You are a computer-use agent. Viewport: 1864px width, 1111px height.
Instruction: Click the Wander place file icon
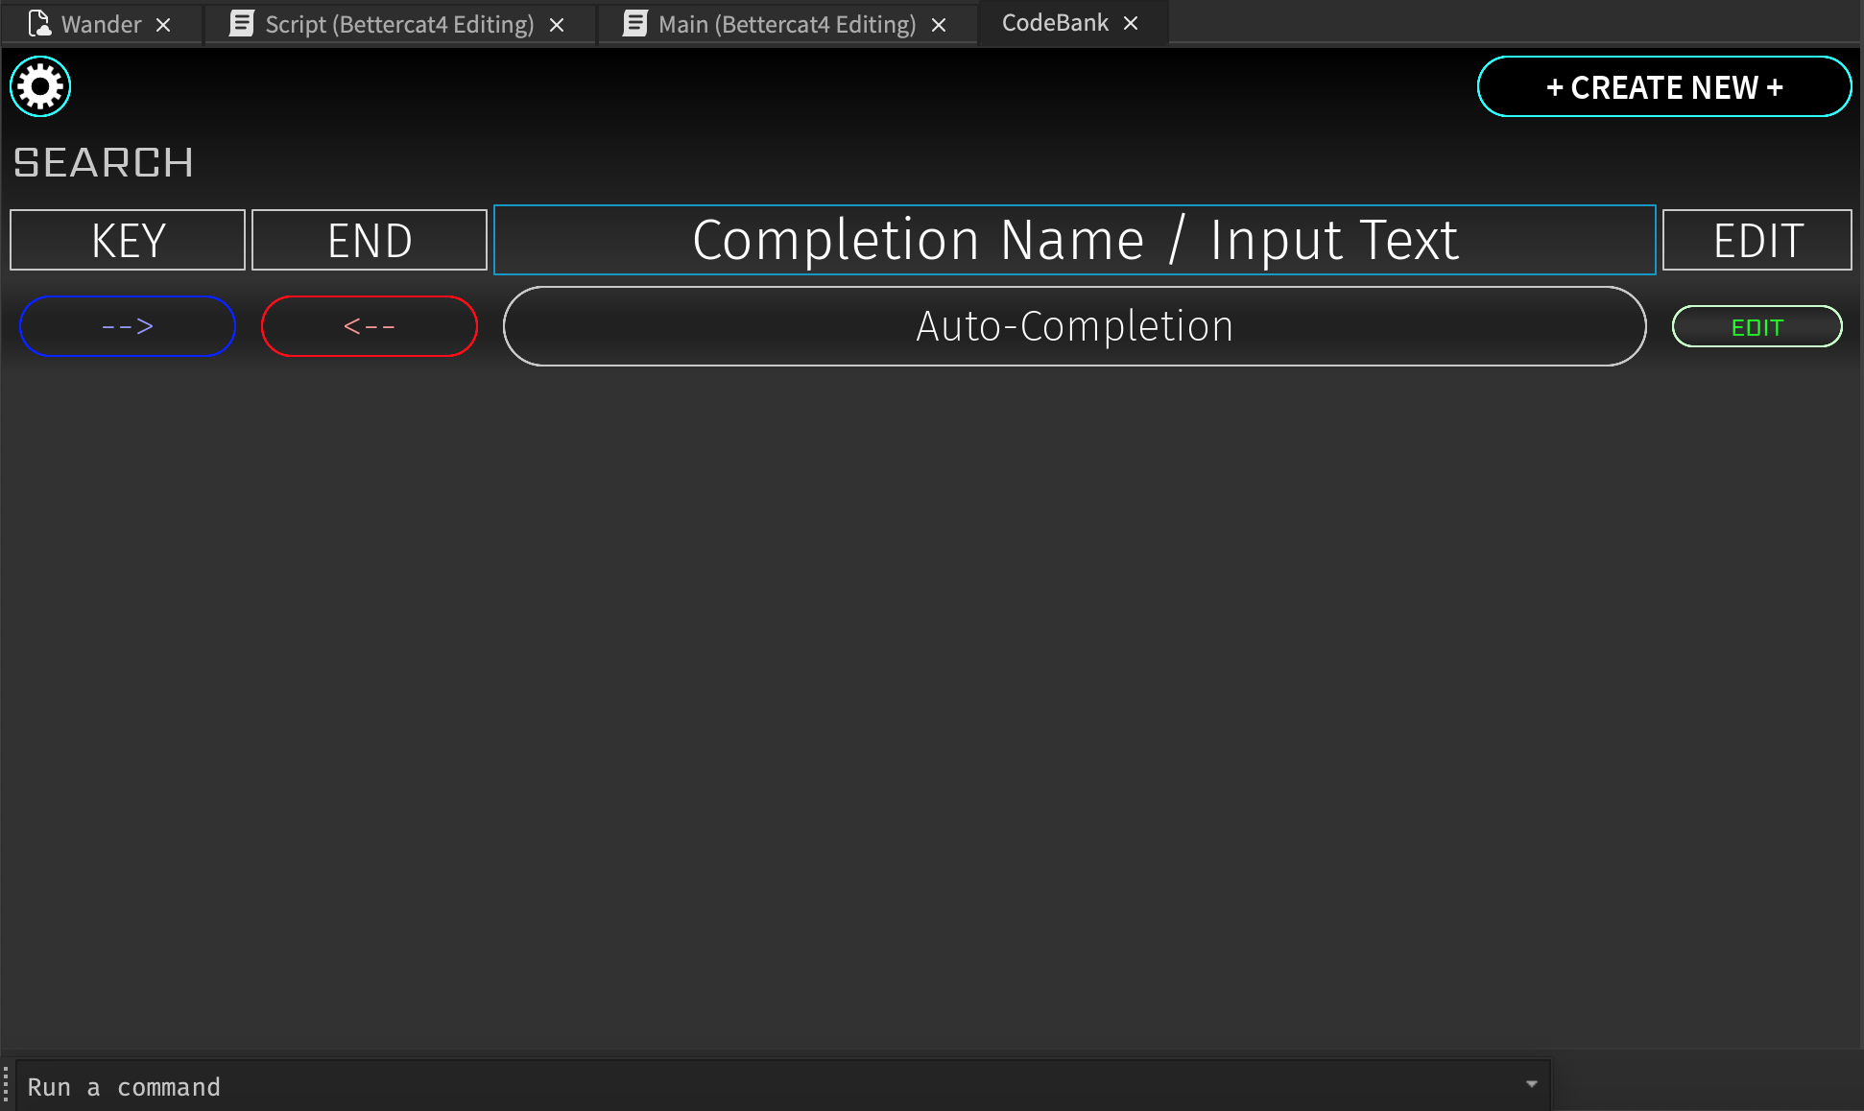point(40,23)
